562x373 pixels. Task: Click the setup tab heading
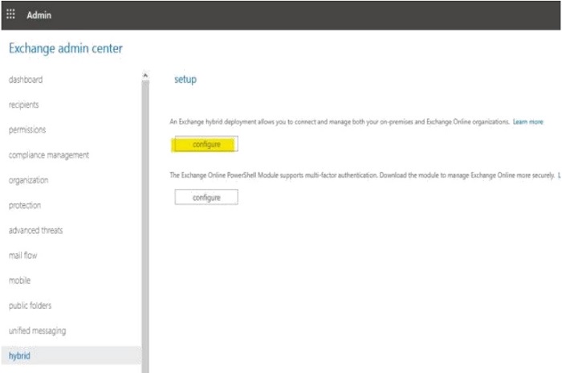[x=185, y=80]
